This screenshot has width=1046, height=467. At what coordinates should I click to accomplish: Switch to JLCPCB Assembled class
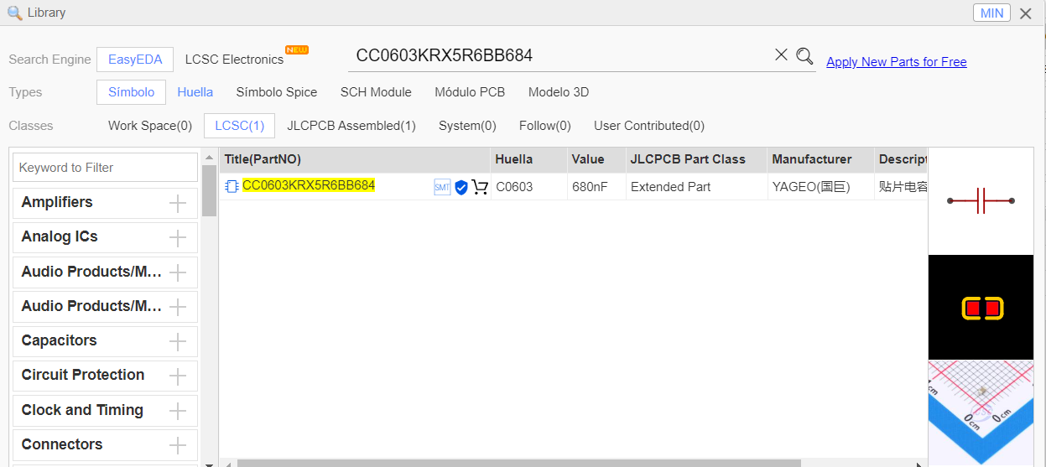point(351,126)
